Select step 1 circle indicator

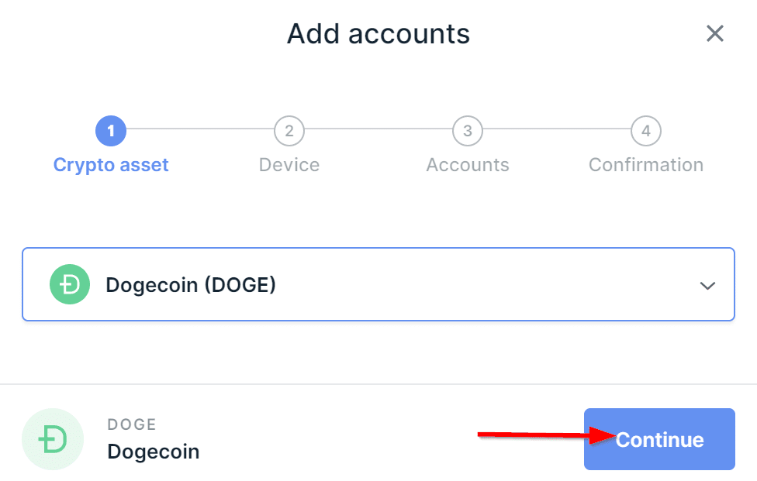111,131
